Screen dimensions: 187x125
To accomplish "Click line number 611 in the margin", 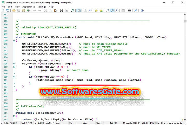I will (x=5, y=113).
